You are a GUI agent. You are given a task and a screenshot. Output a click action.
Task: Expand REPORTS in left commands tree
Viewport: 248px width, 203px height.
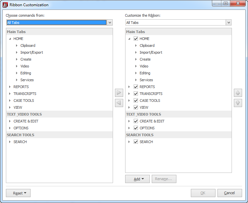10,87
